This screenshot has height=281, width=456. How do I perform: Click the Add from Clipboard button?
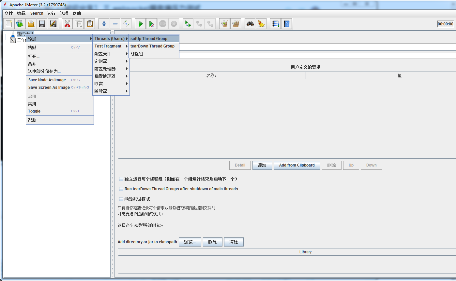[x=297, y=165]
